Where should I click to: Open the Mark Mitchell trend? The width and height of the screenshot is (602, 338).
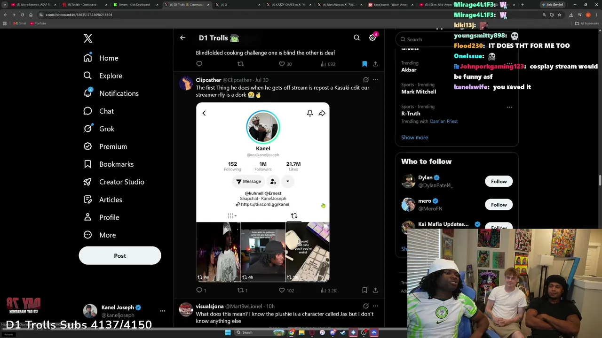[419, 92]
